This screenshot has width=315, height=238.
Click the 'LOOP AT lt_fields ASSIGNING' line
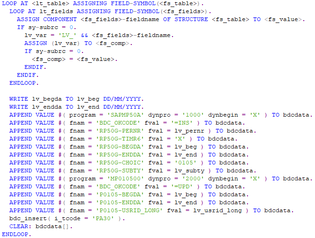tap(110, 11)
